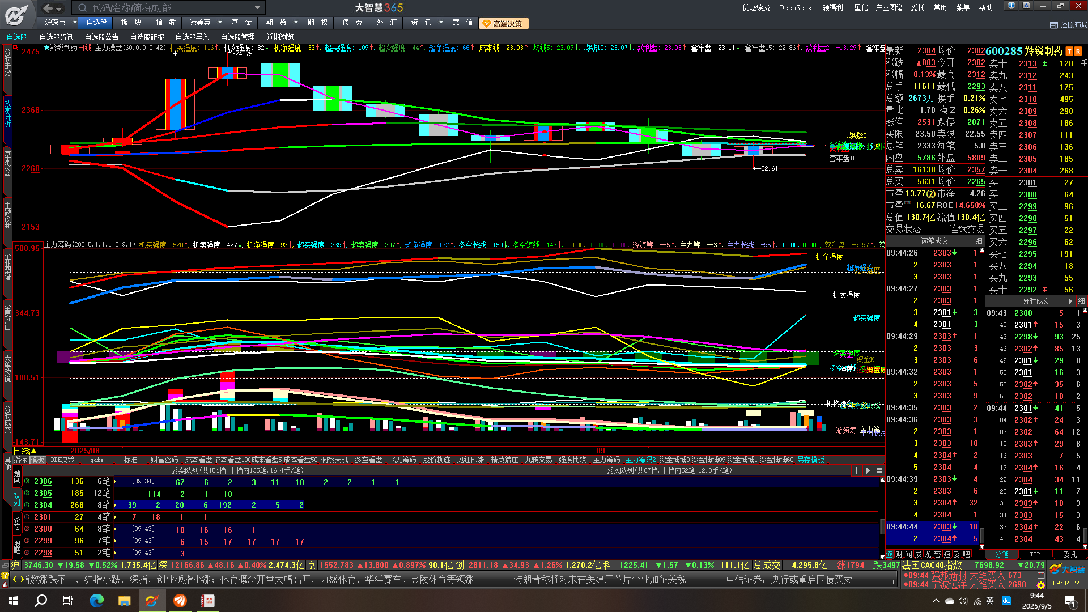
Task: Click the 大智慧 logo at bottom-right corner
Action: [x=1068, y=569]
